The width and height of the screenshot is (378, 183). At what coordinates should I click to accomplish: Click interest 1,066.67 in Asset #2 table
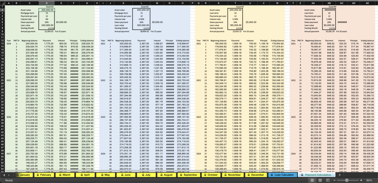coord(158,44)
